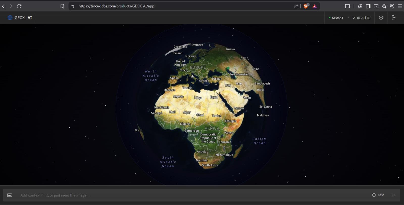Log out using exit icon

[x=394, y=18]
